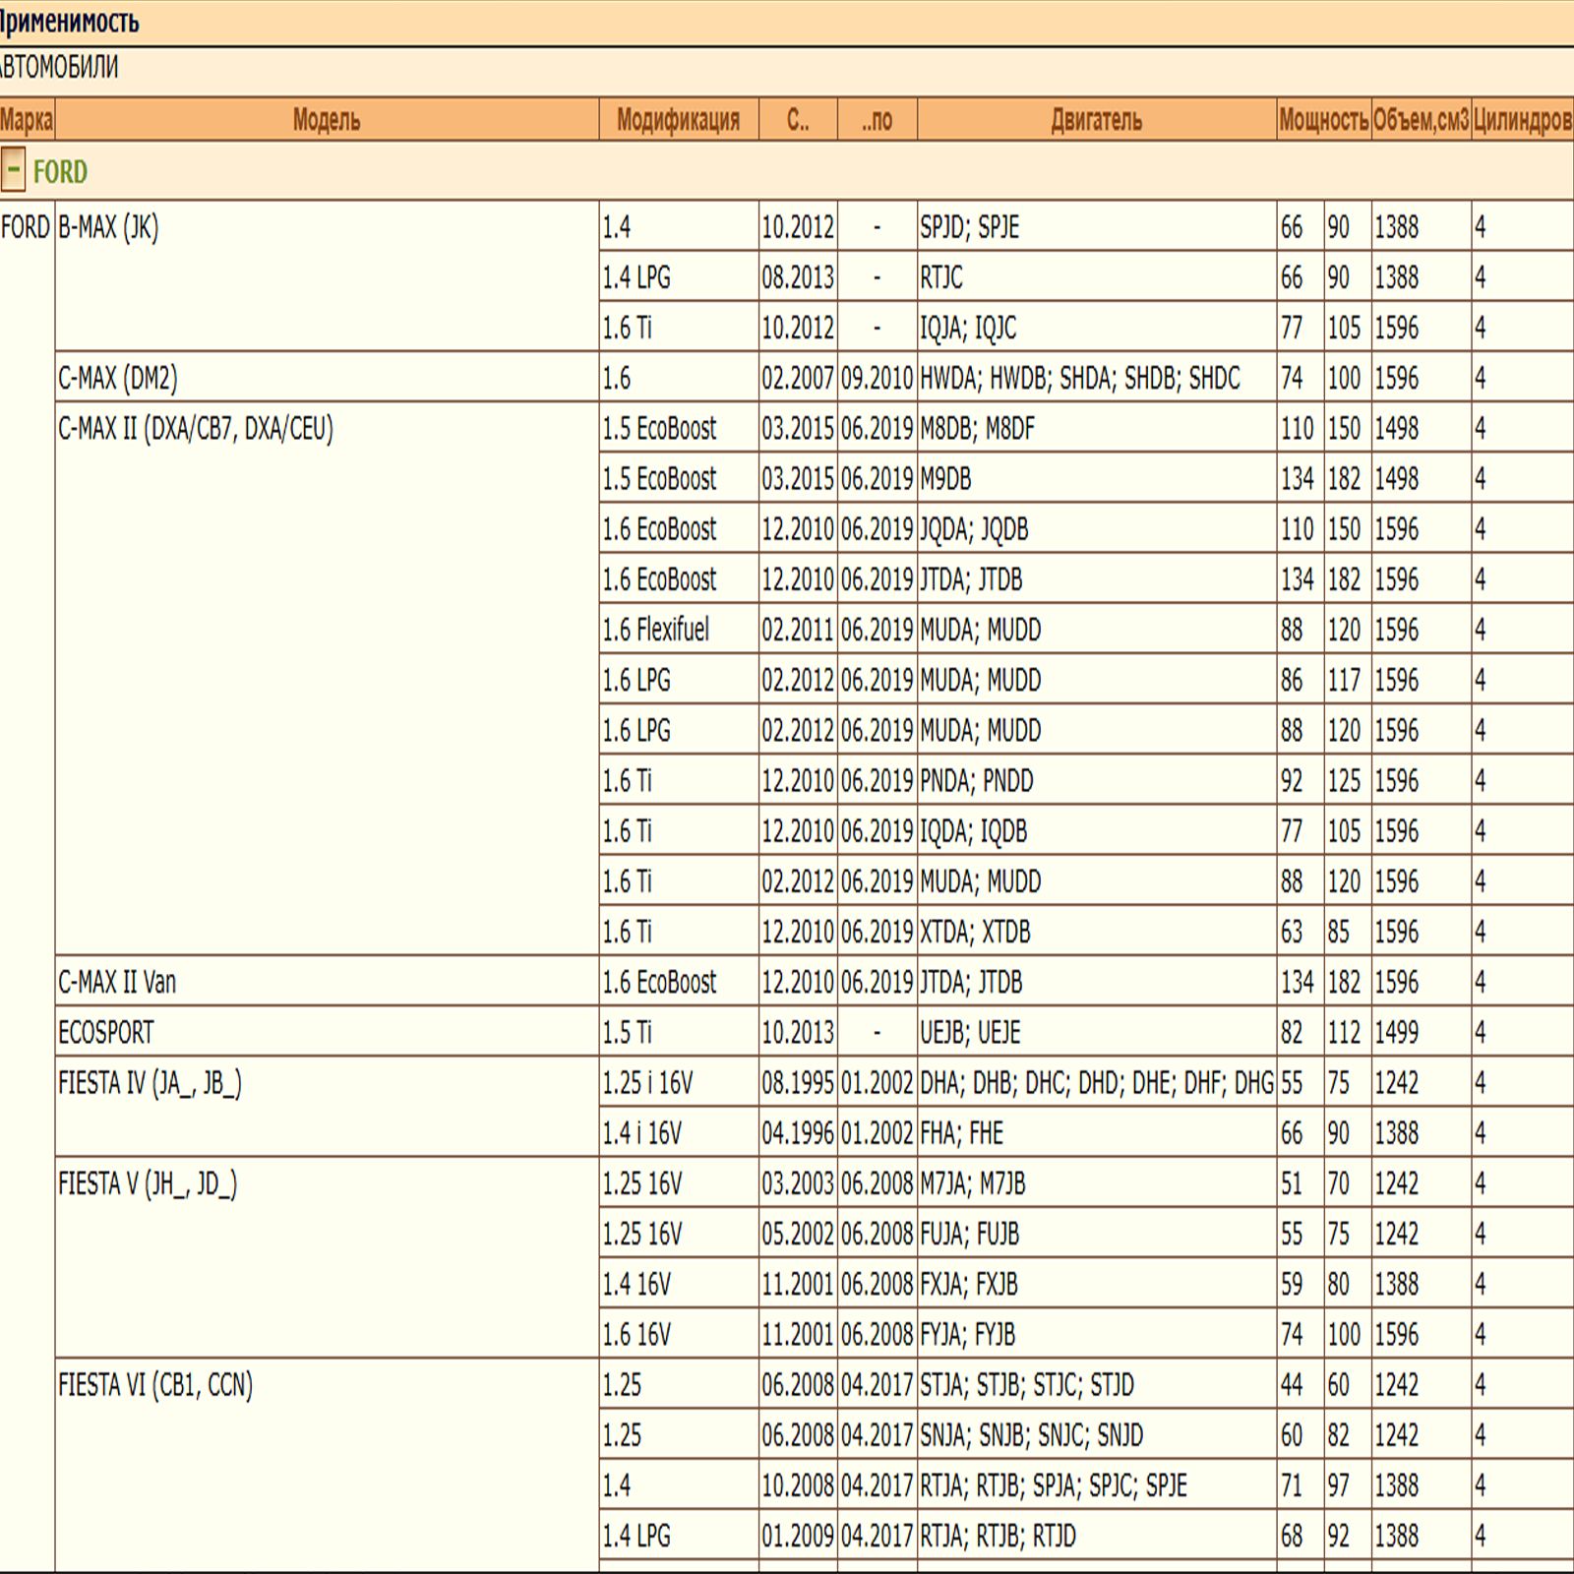Screen dimensions: 1574x1574
Task: Click the Двигатель column header
Action: pos(1096,120)
